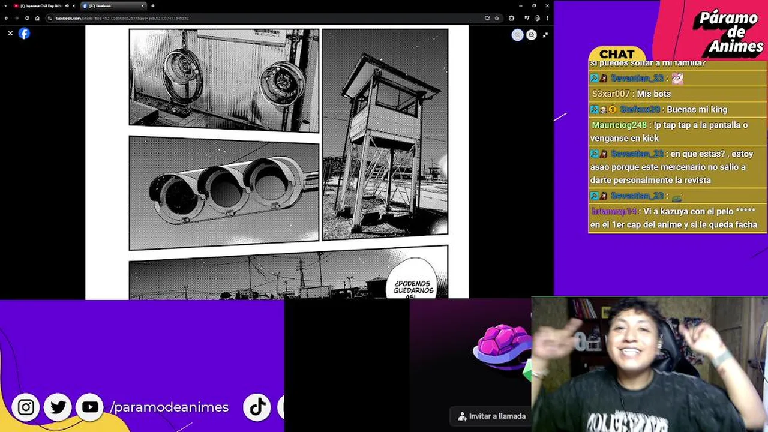The width and height of the screenshot is (768, 432).
Task: Click the Twitter icon in the overlay
Action: pos(58,407)
